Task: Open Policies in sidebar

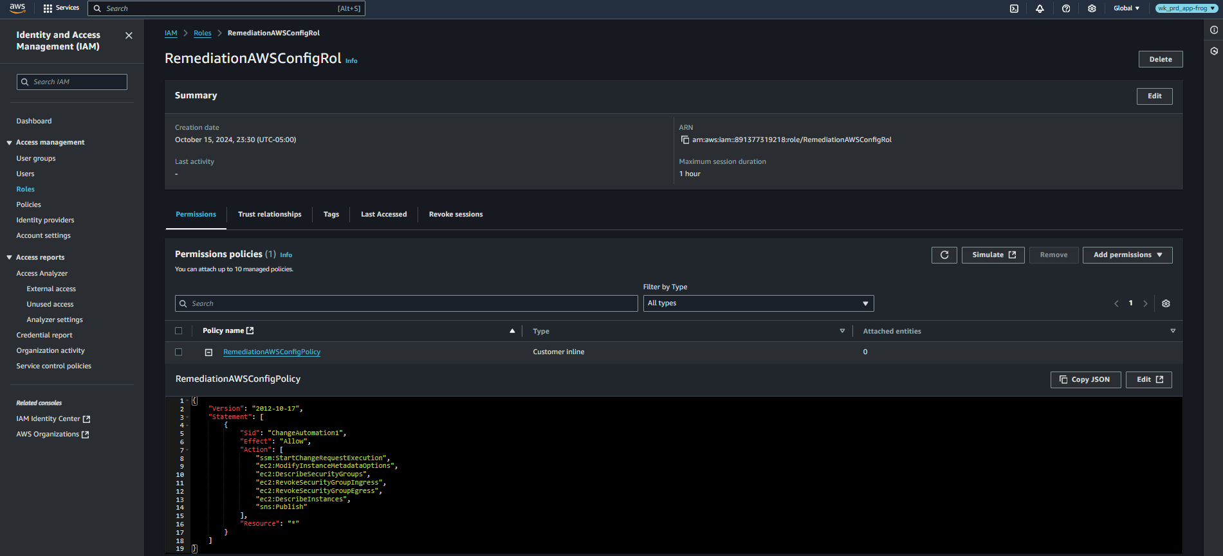Action: tap(29, 205)
